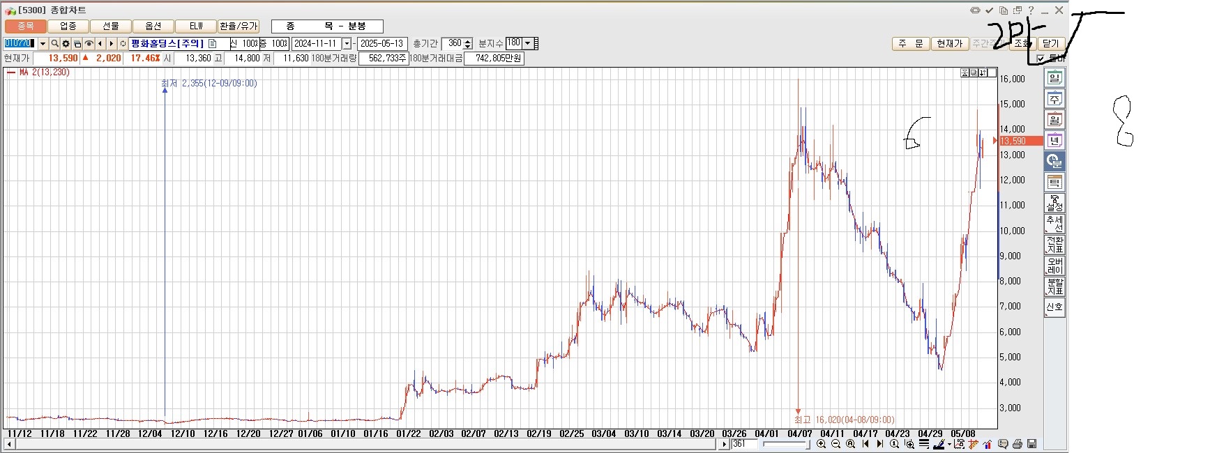The image size is (1210, 453).
Task: Click the zoom in magnifier icon
Action: pyautogui.click(x=822, y=444)
